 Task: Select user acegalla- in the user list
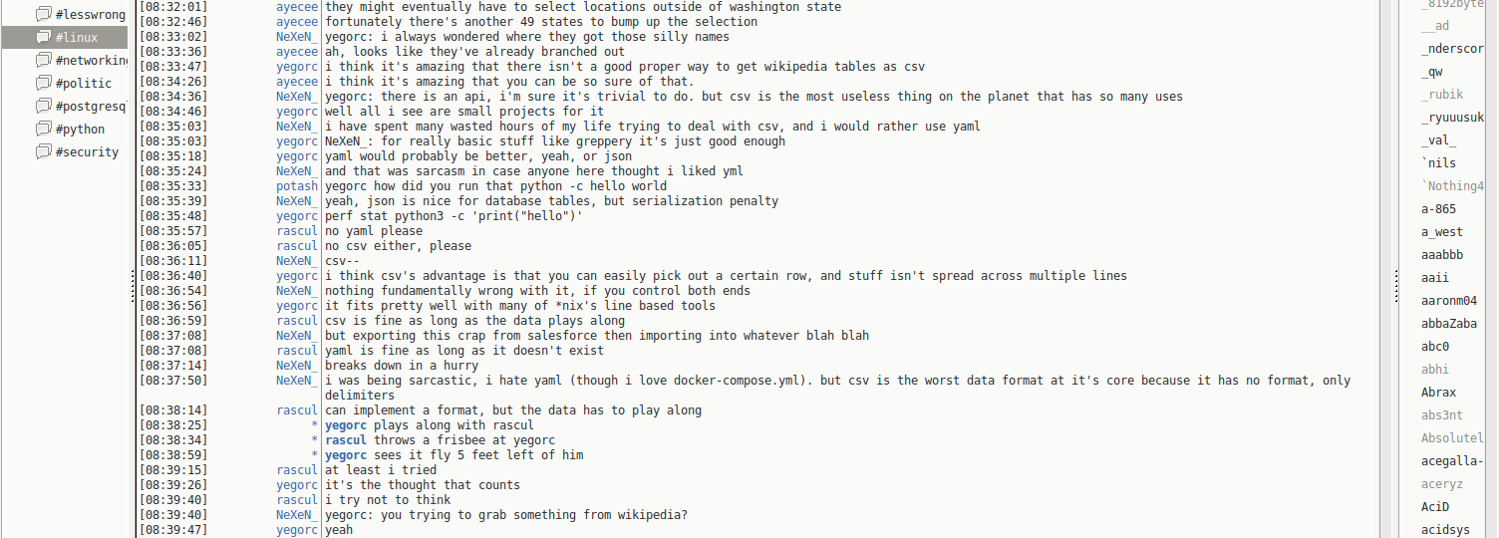pos(1452,461)
